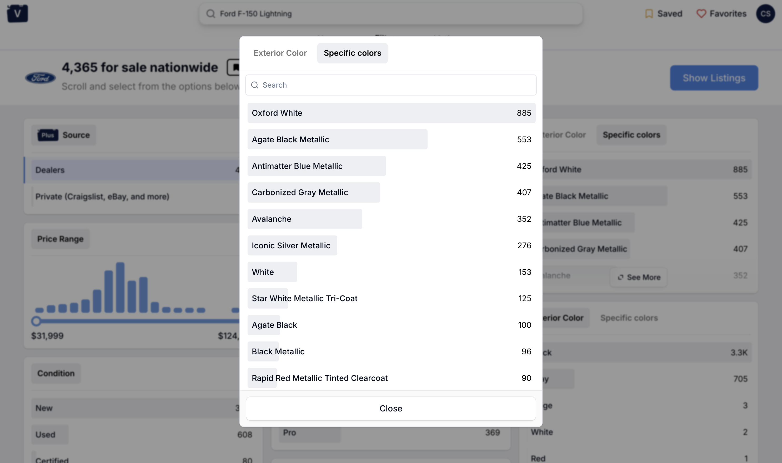Select exterior color row with 3.3K

pyautogui.click(x=647, y=352)
